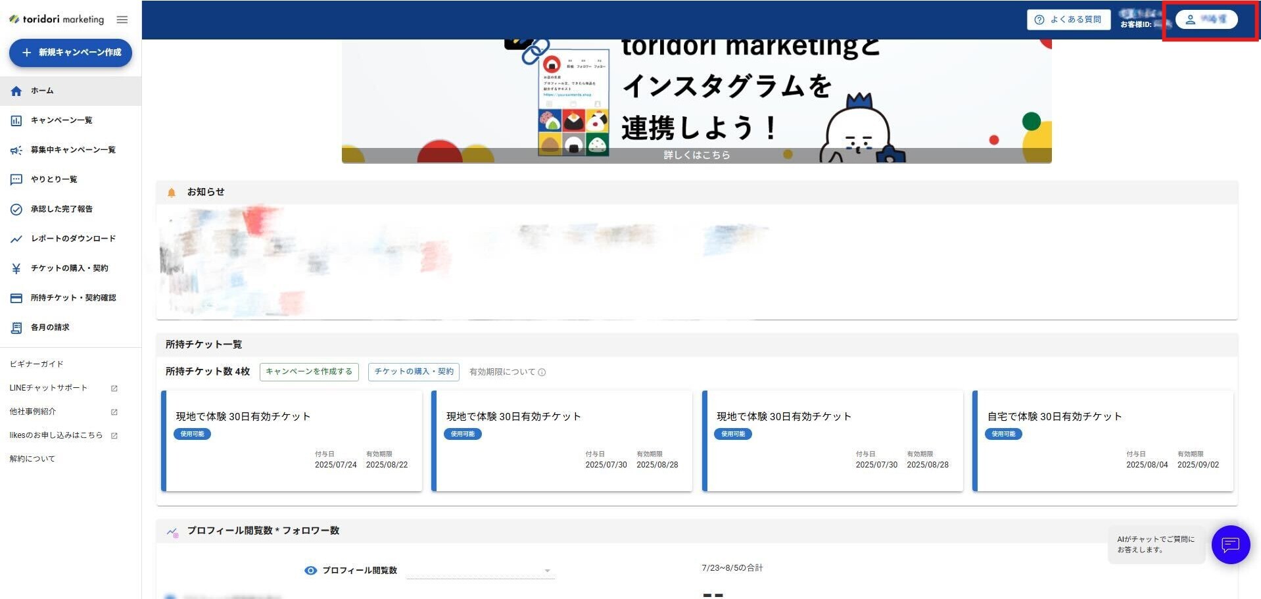Open 各月の請求 from the sidebar
This screenshot has height=599, width=1261.
(x=50, y=327)
